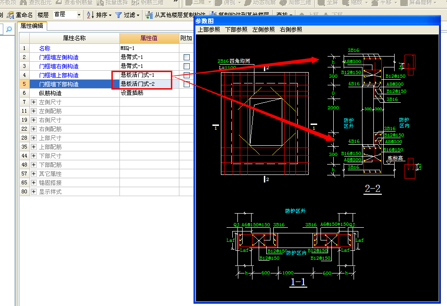Screen dimensions: 447x306
Task: Open the 过滤 dropdown arrow
Action: point(138,16)
